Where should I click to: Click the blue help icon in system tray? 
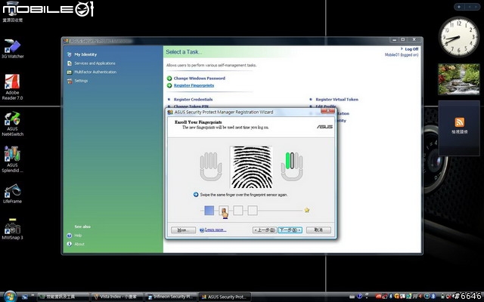point(359,297)
